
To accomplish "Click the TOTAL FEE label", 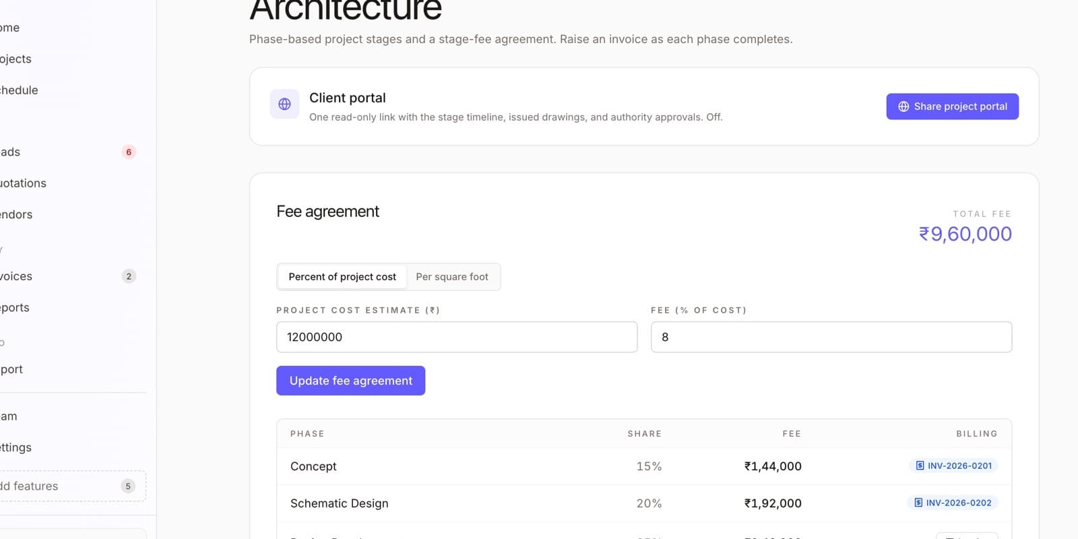I will coord(982,214).
